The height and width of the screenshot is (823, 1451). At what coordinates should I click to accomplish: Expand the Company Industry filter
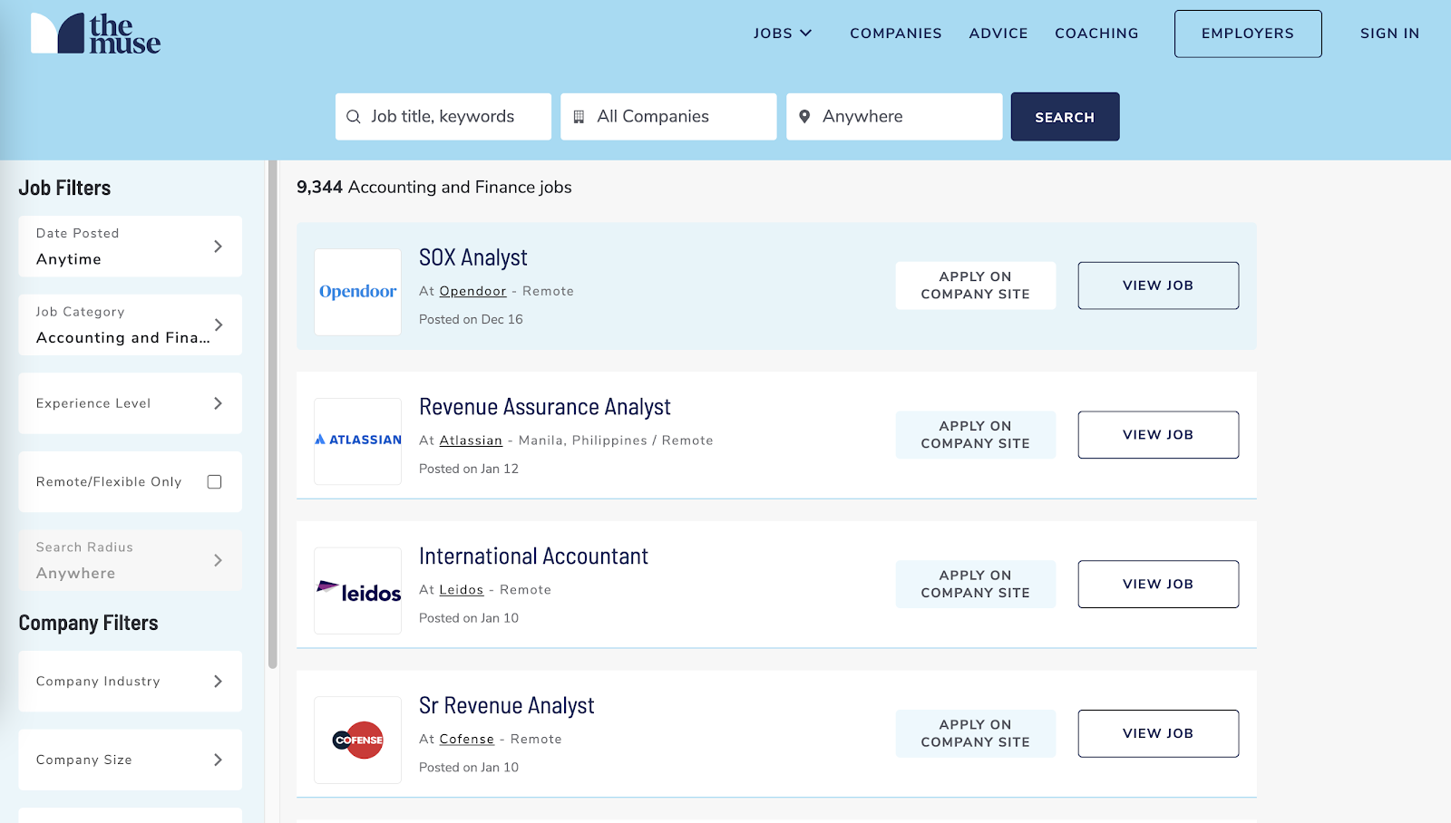tap(131, 682)
